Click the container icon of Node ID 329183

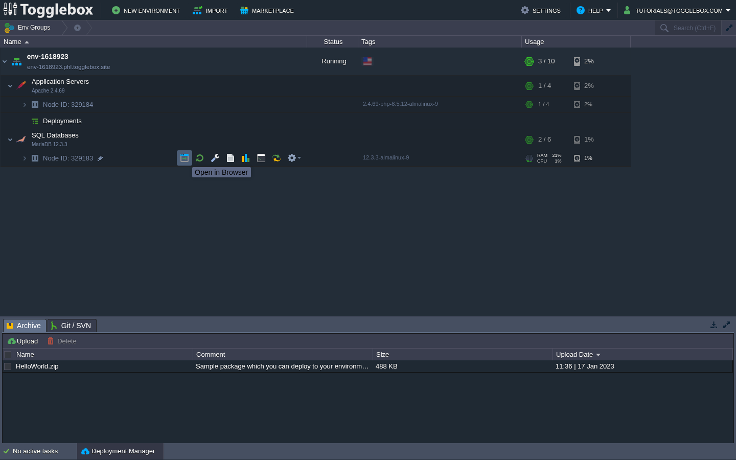pyautogui.click(x=35, y=158)
